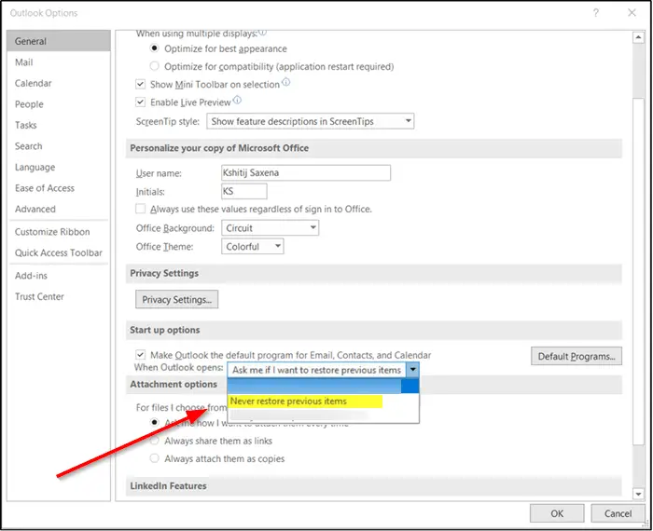Screen dimensions: 653x531
Task: Toggle Enable Live Preview checkbox
Action: click(140, 102)
